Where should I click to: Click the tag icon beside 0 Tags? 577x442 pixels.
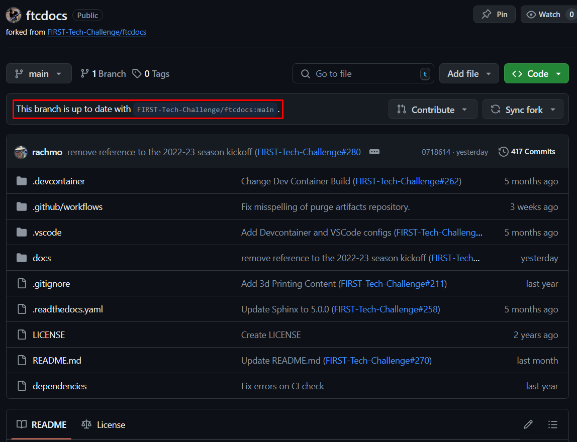137,73
